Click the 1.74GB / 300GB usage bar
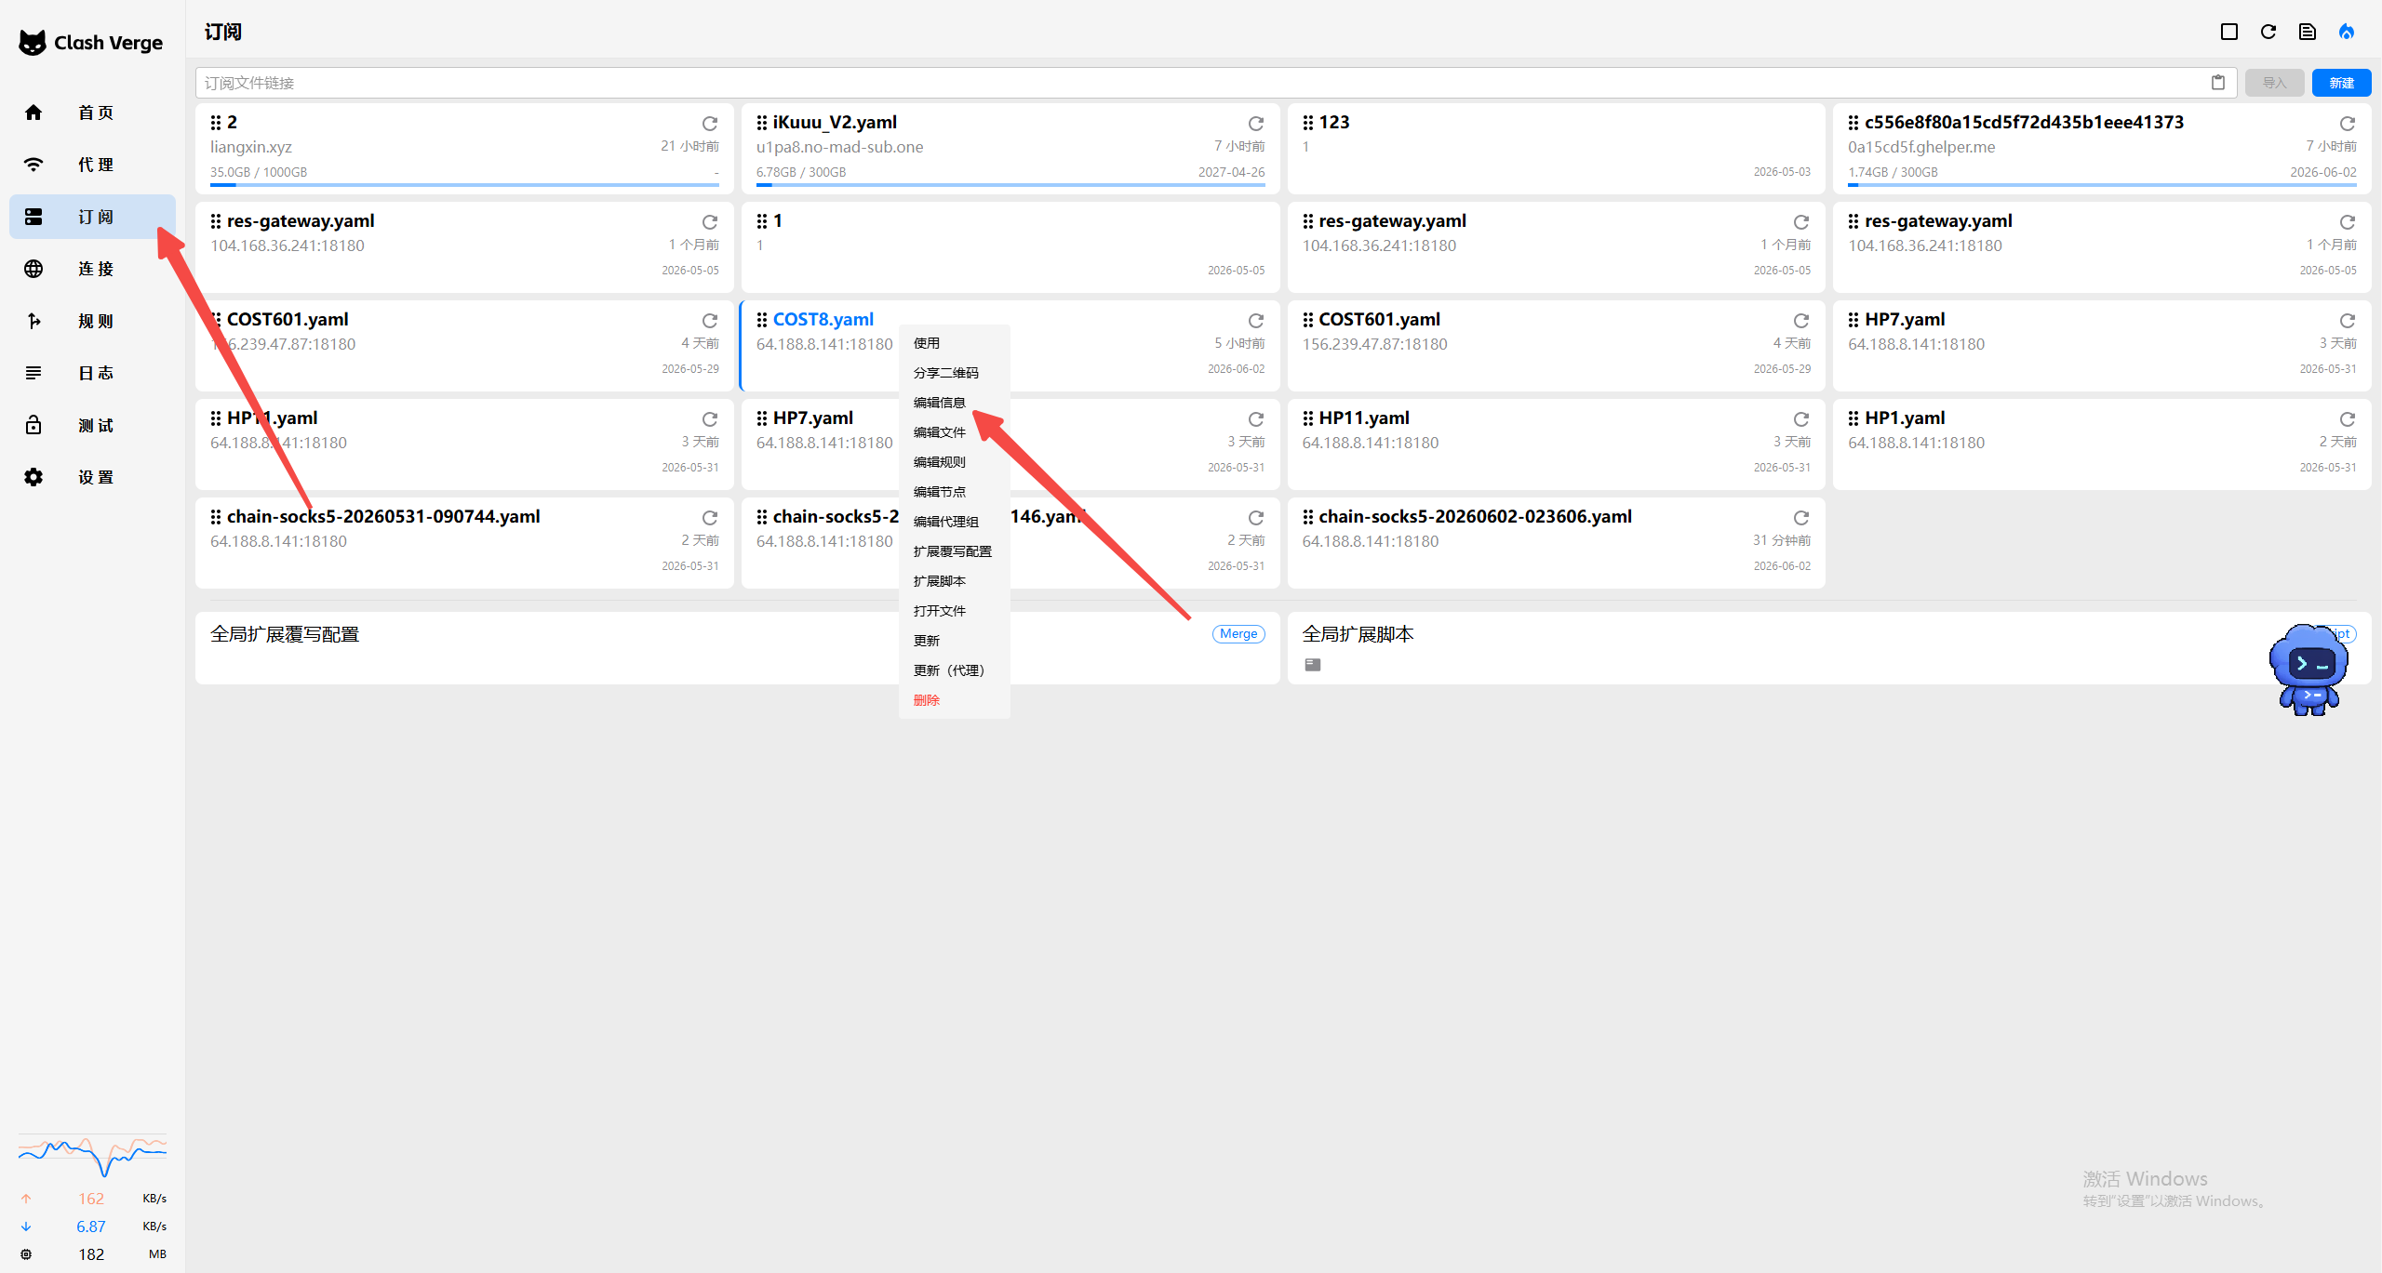2382x1273 pixels. click(x=2102, y=185)
